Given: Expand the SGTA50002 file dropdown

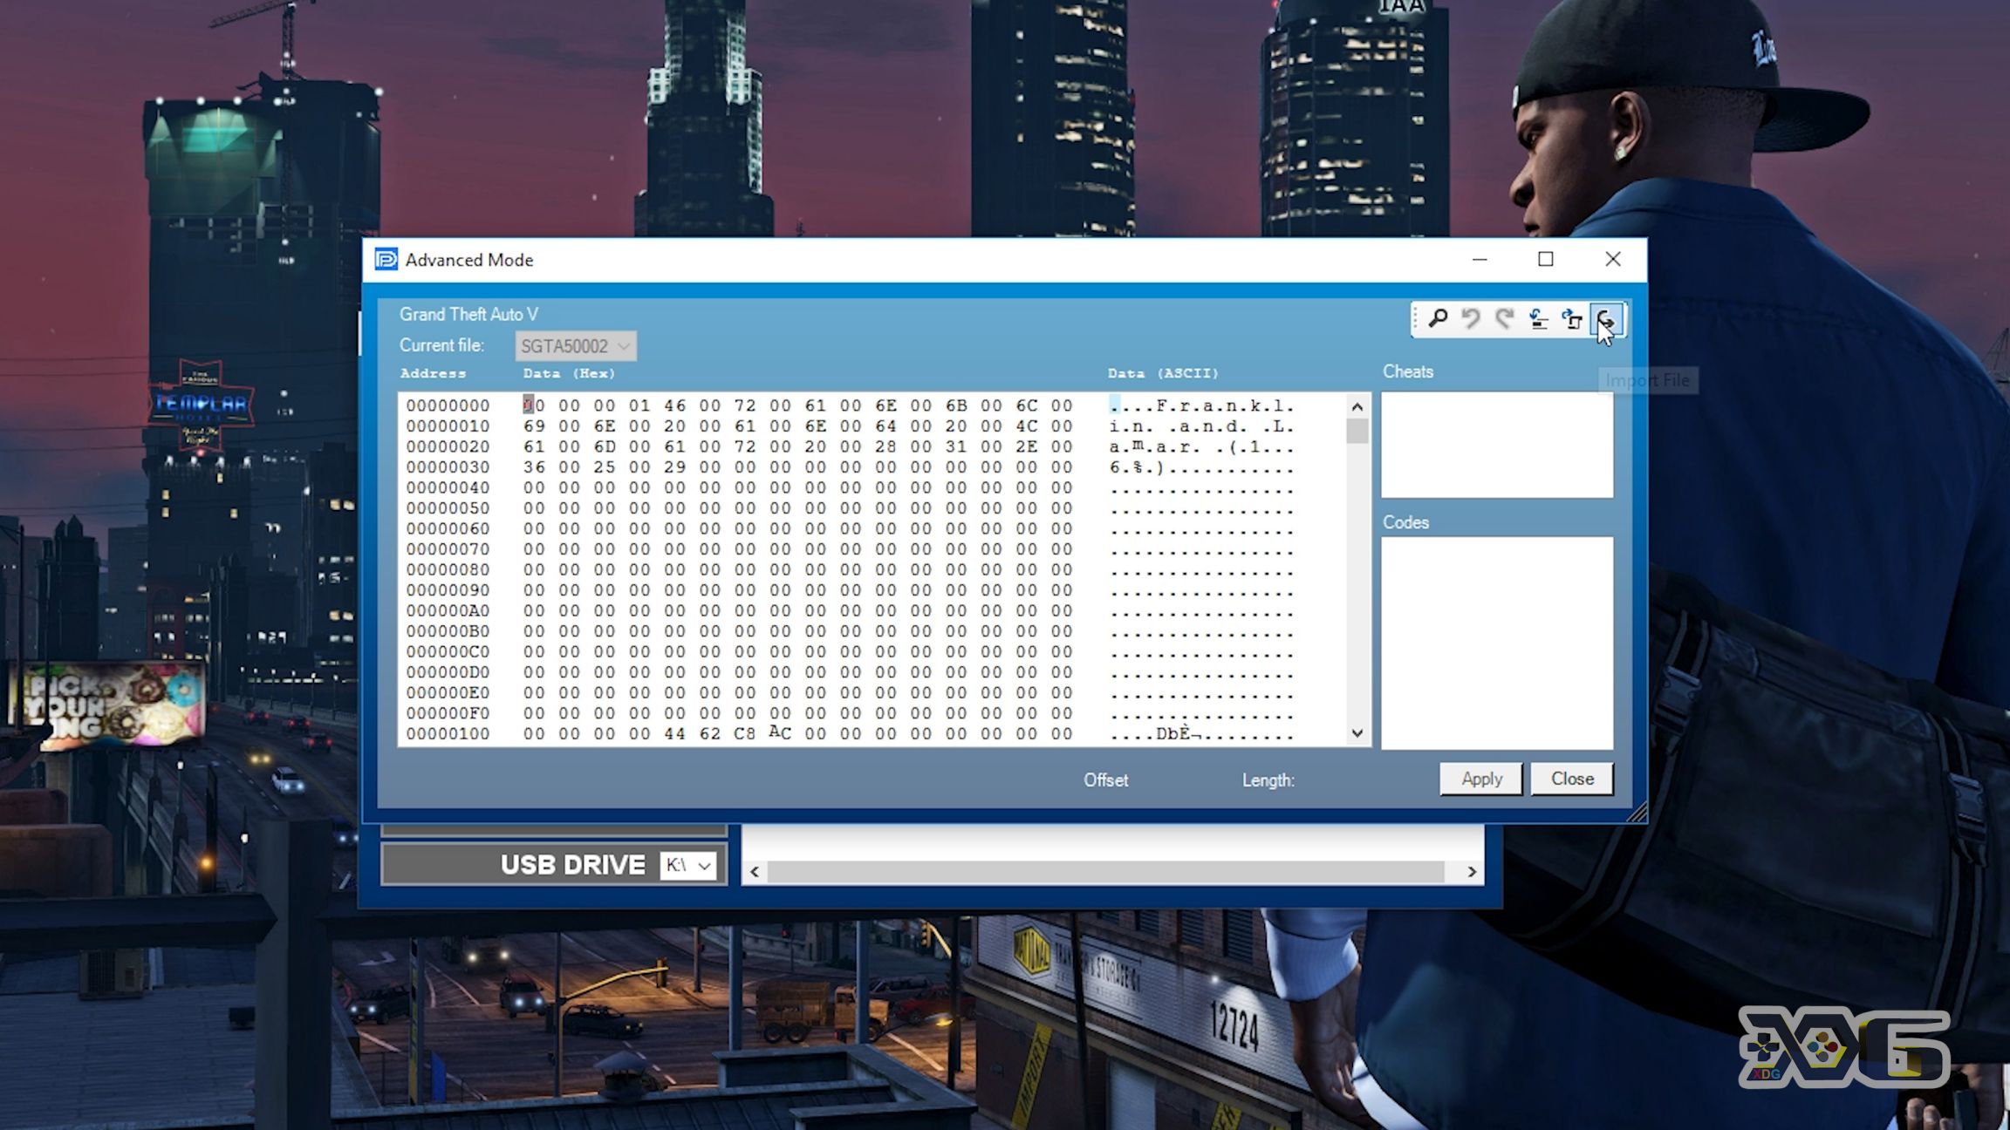Looking at the screenshot, I should click(x=626, y=345).
